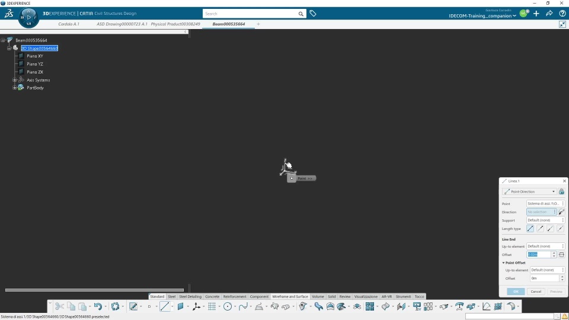
Task: Select the Spline curve tool icon
Action: coord(243,306)
